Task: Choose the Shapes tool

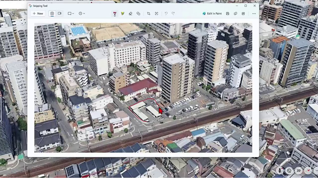Action: 138,13
